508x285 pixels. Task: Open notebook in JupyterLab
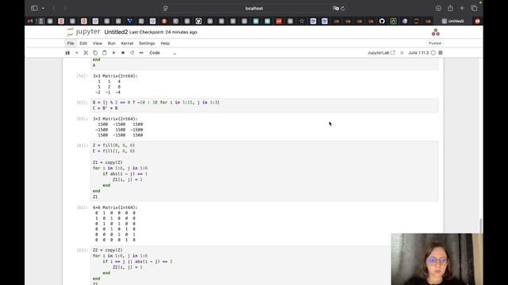pos(381,53)
